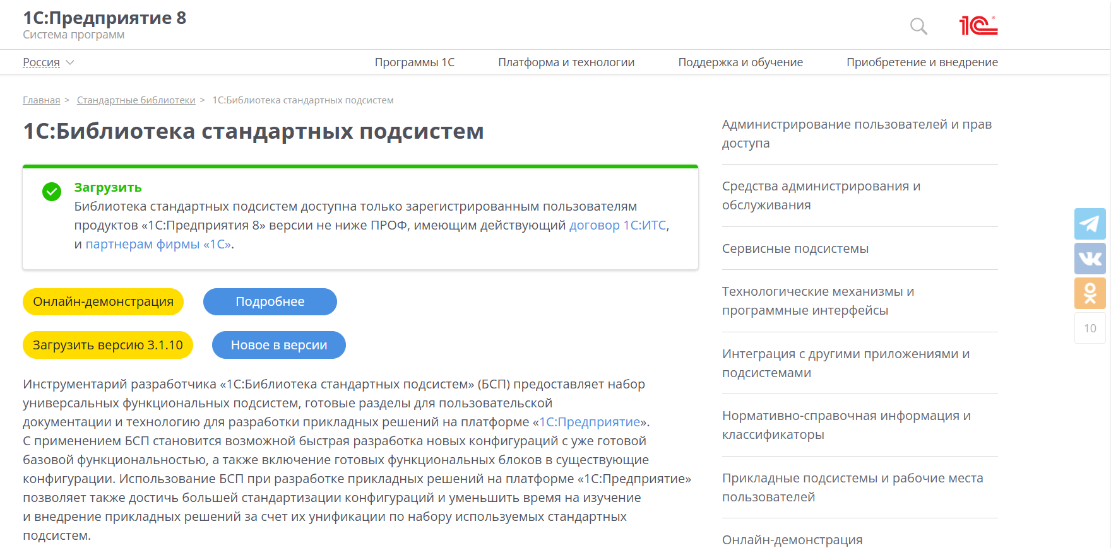Click the page heading 1С:Библиотека стандартных подсистем
The width and height of the screenshot is (1111, 548).
[x=253, y=131]
